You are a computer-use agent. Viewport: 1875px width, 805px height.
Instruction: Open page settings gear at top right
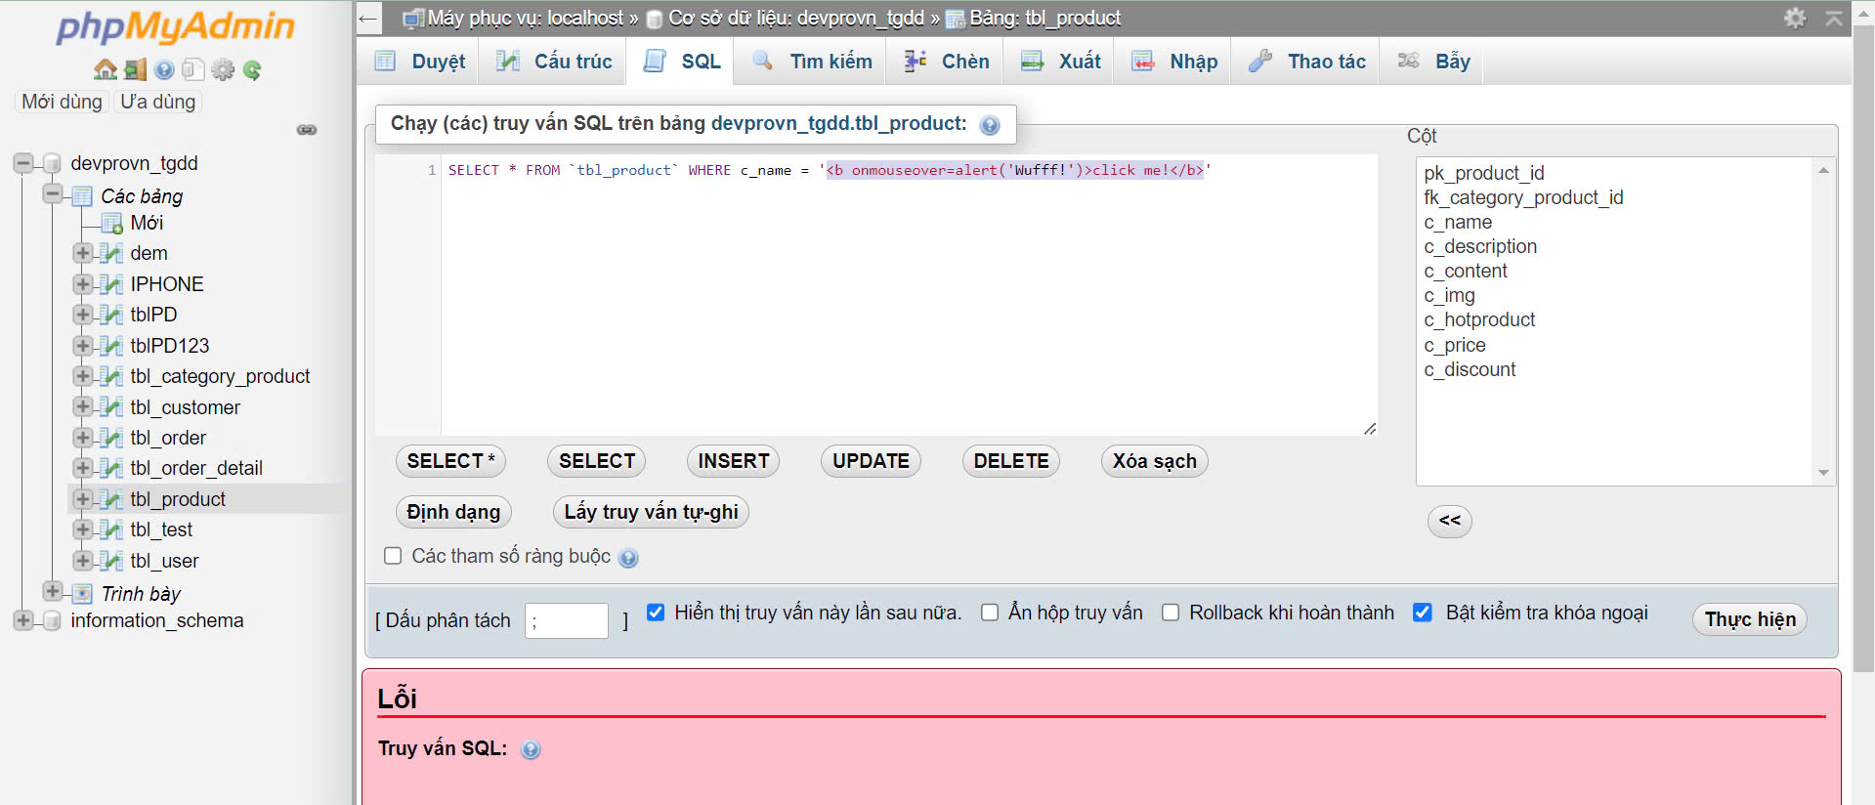click(1795, 18)
